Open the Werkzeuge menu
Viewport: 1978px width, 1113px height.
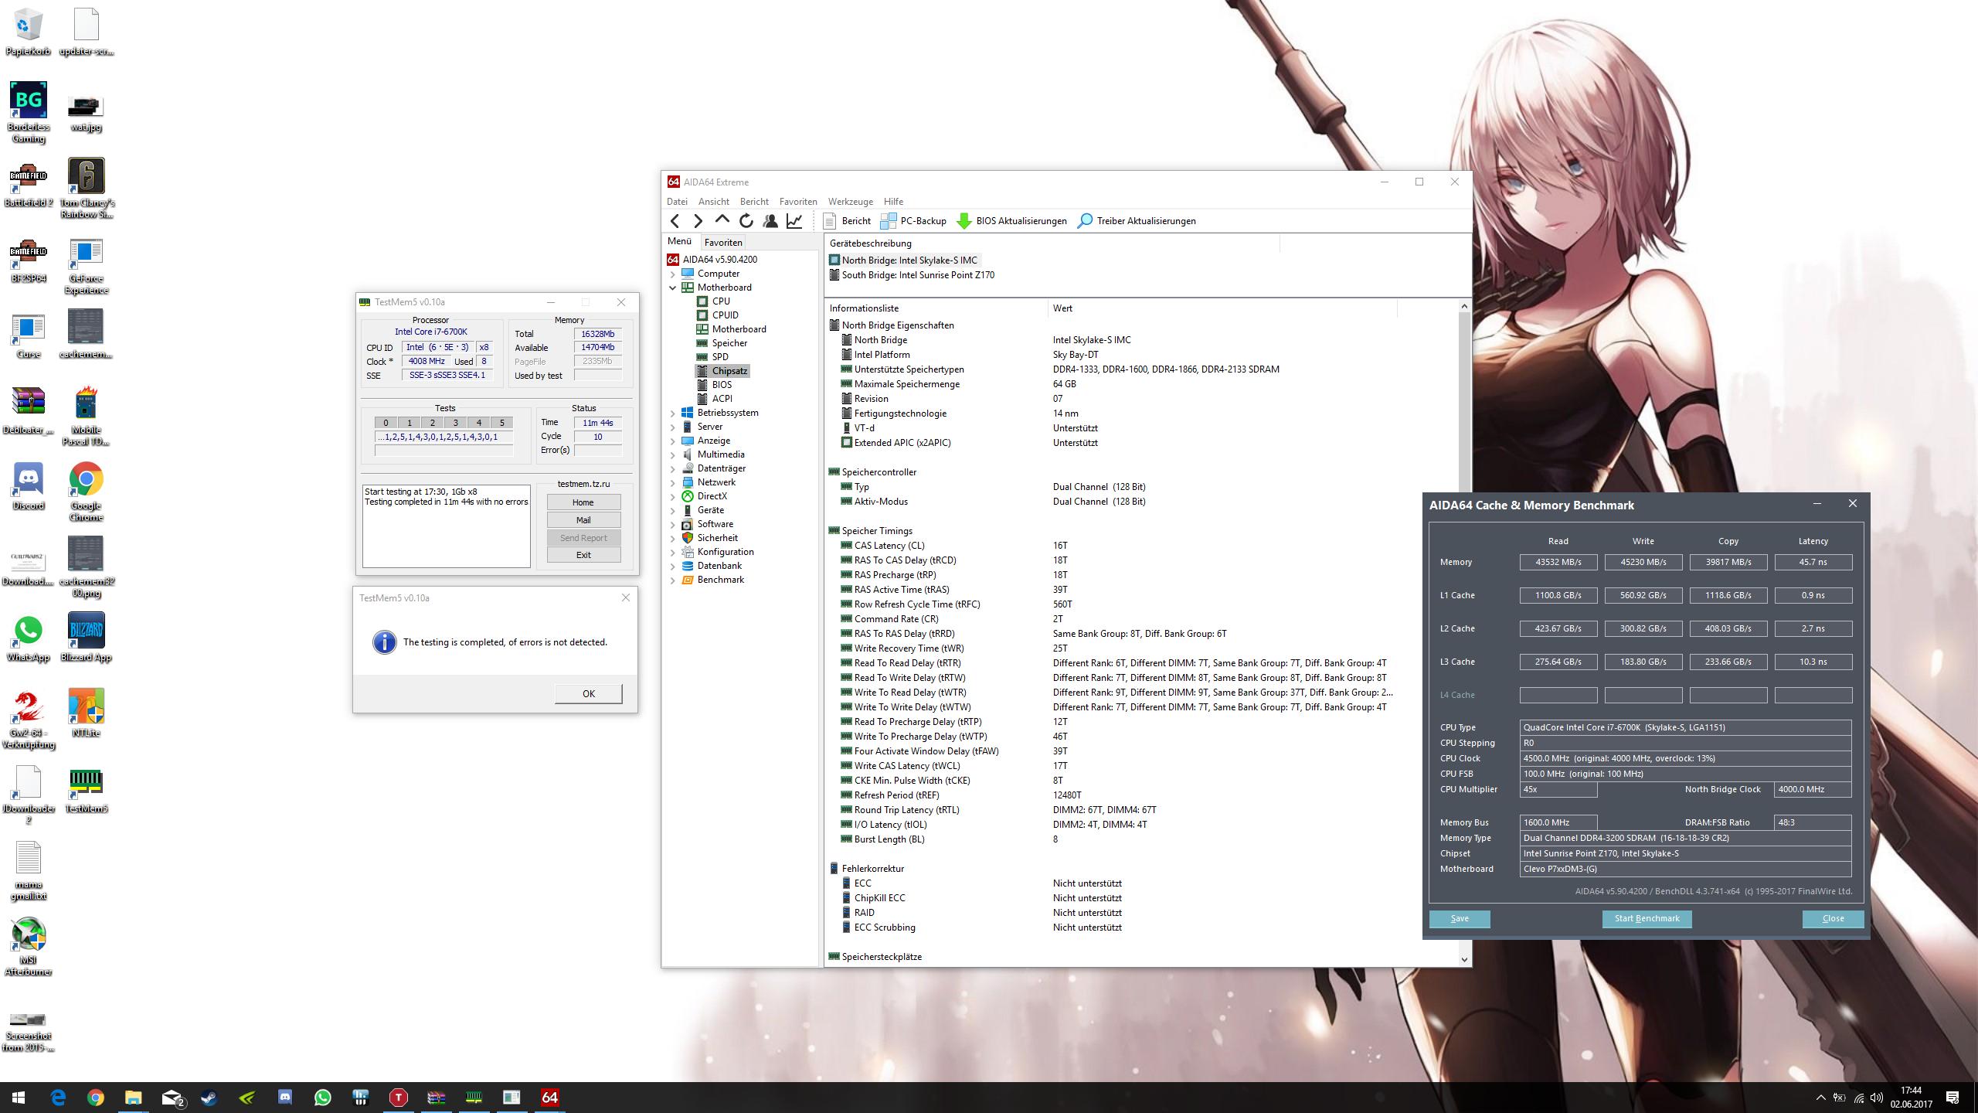point(850,202)
